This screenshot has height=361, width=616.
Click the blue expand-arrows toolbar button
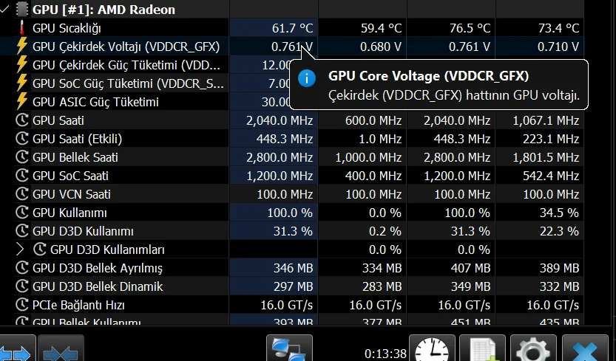[15, 350]
